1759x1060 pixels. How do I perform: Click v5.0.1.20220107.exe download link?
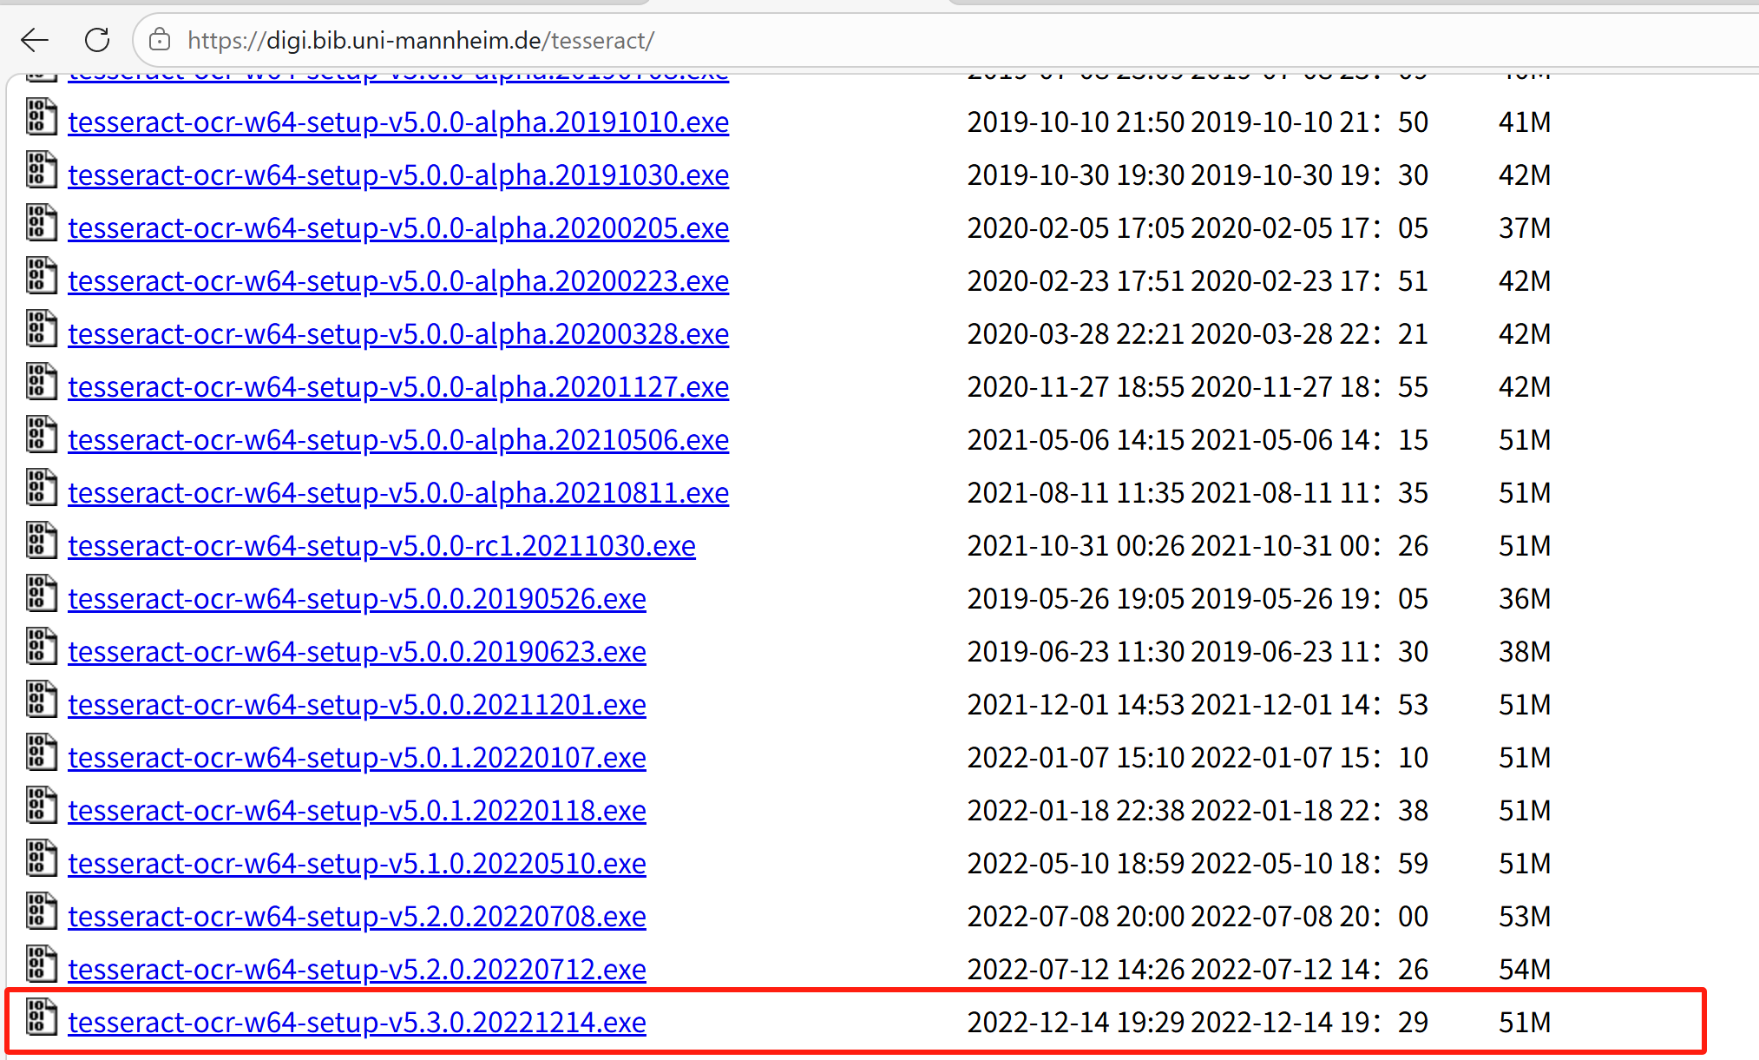pos(357,758)
